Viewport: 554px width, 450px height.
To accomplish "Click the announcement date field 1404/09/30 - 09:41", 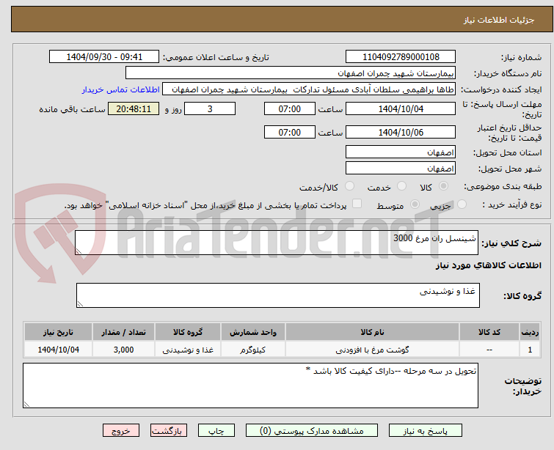I will point(104,57).
